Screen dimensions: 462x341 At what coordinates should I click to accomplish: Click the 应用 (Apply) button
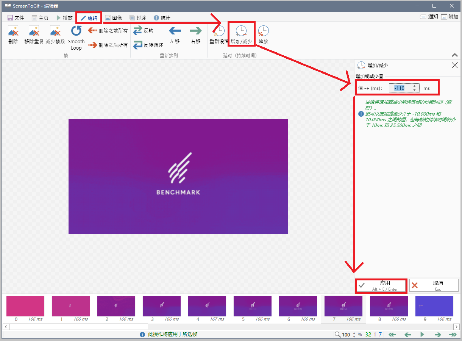click(x=381, y=286)
